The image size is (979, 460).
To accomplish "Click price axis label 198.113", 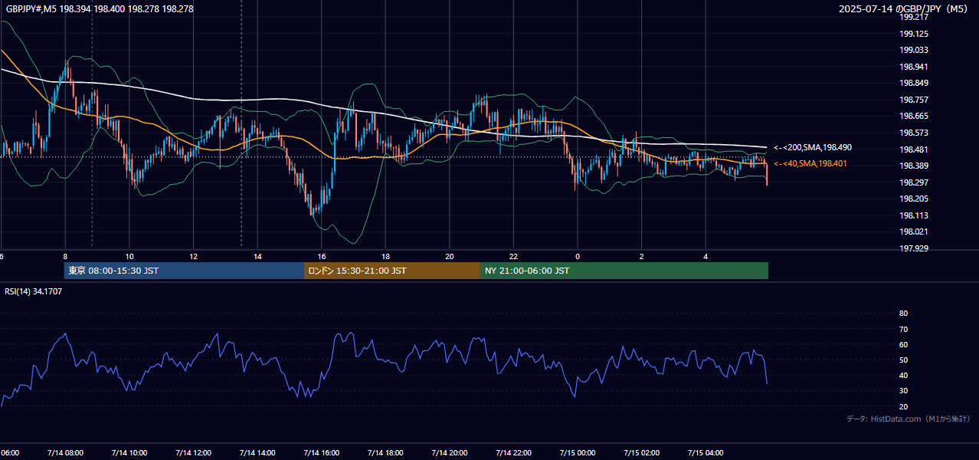I will [914, 215].
